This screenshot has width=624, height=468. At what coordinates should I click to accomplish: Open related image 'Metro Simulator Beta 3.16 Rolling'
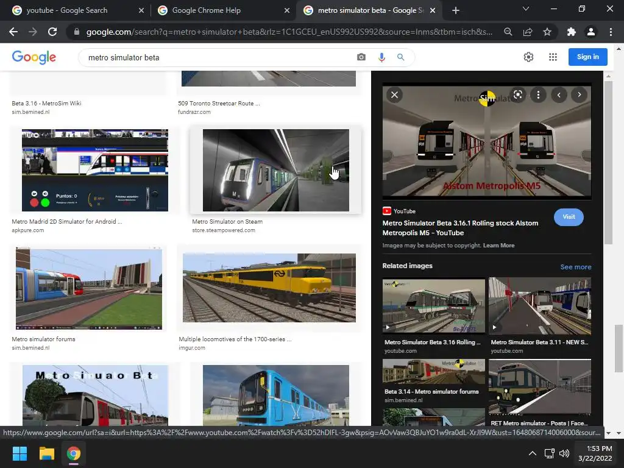pyautogui.click(x=434, y=306)
